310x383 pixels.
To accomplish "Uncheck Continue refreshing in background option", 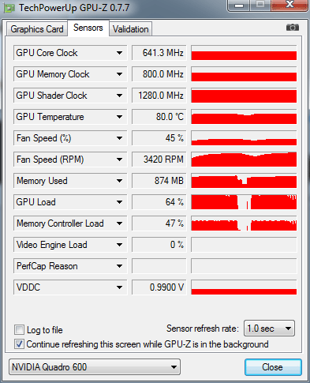I will click(x=19, y=344).
